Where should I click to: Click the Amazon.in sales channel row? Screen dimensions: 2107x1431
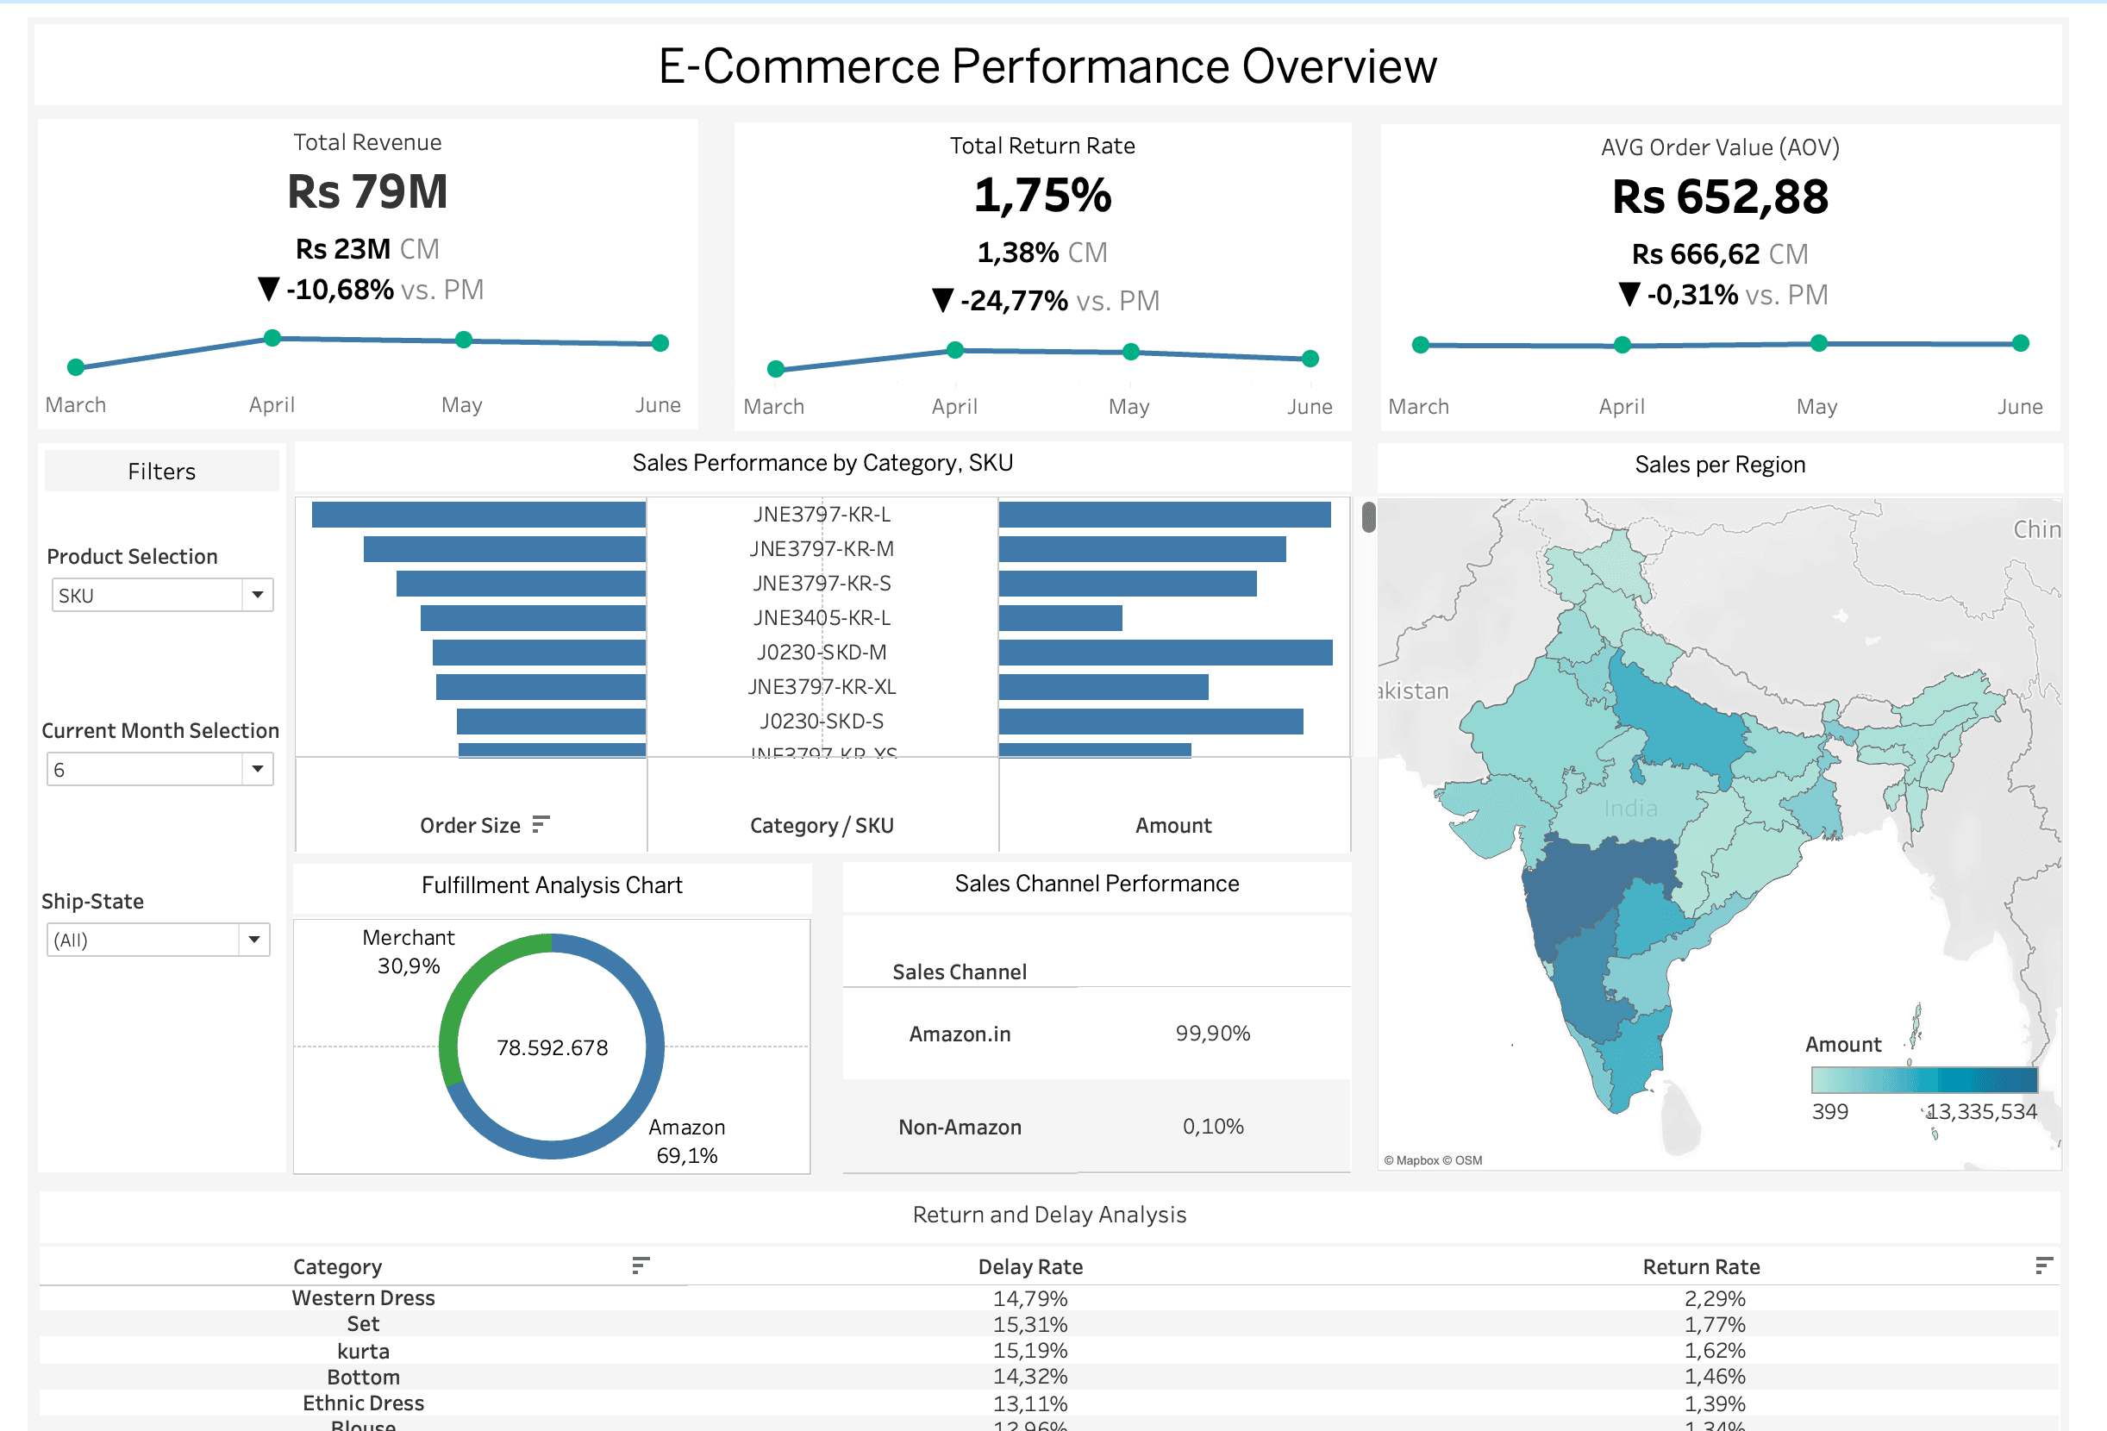pyautogui.click(x=960, y=1034)
